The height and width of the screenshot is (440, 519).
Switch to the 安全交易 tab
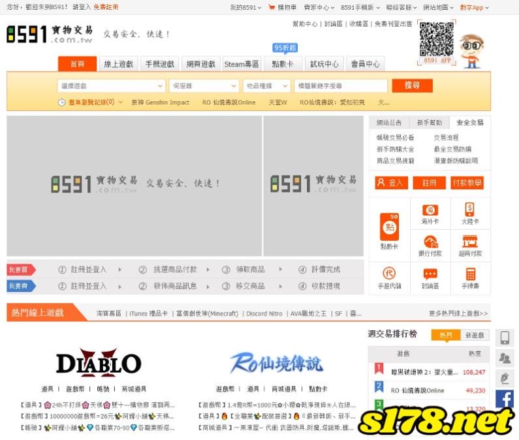(470, 123)
